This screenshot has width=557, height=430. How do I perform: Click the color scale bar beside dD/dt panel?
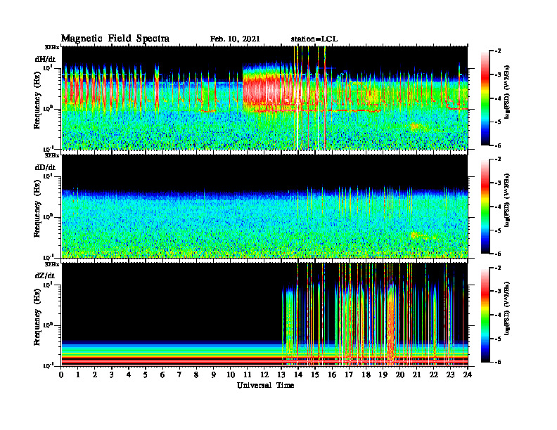tap(485, 207)
